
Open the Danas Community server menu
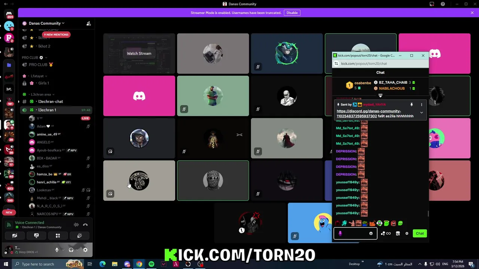coord(46,23)
